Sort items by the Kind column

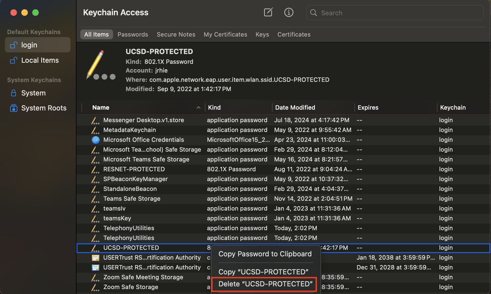click(x=214, y=107)
